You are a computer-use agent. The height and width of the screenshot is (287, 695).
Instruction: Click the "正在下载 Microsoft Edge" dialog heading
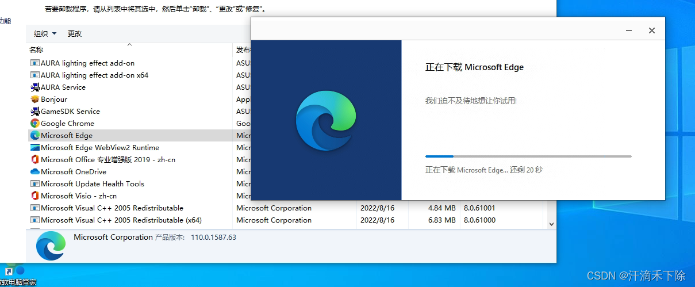[474, 67]
